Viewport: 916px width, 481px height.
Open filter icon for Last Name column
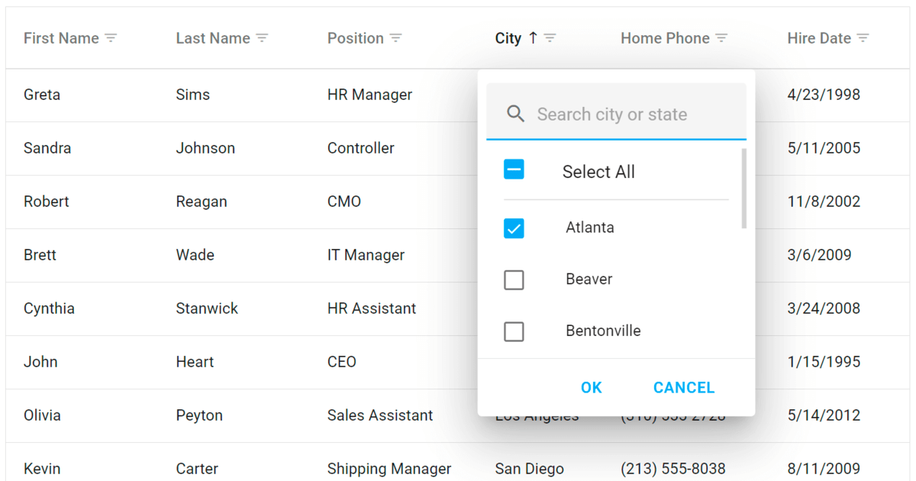(x=262, y=38)
